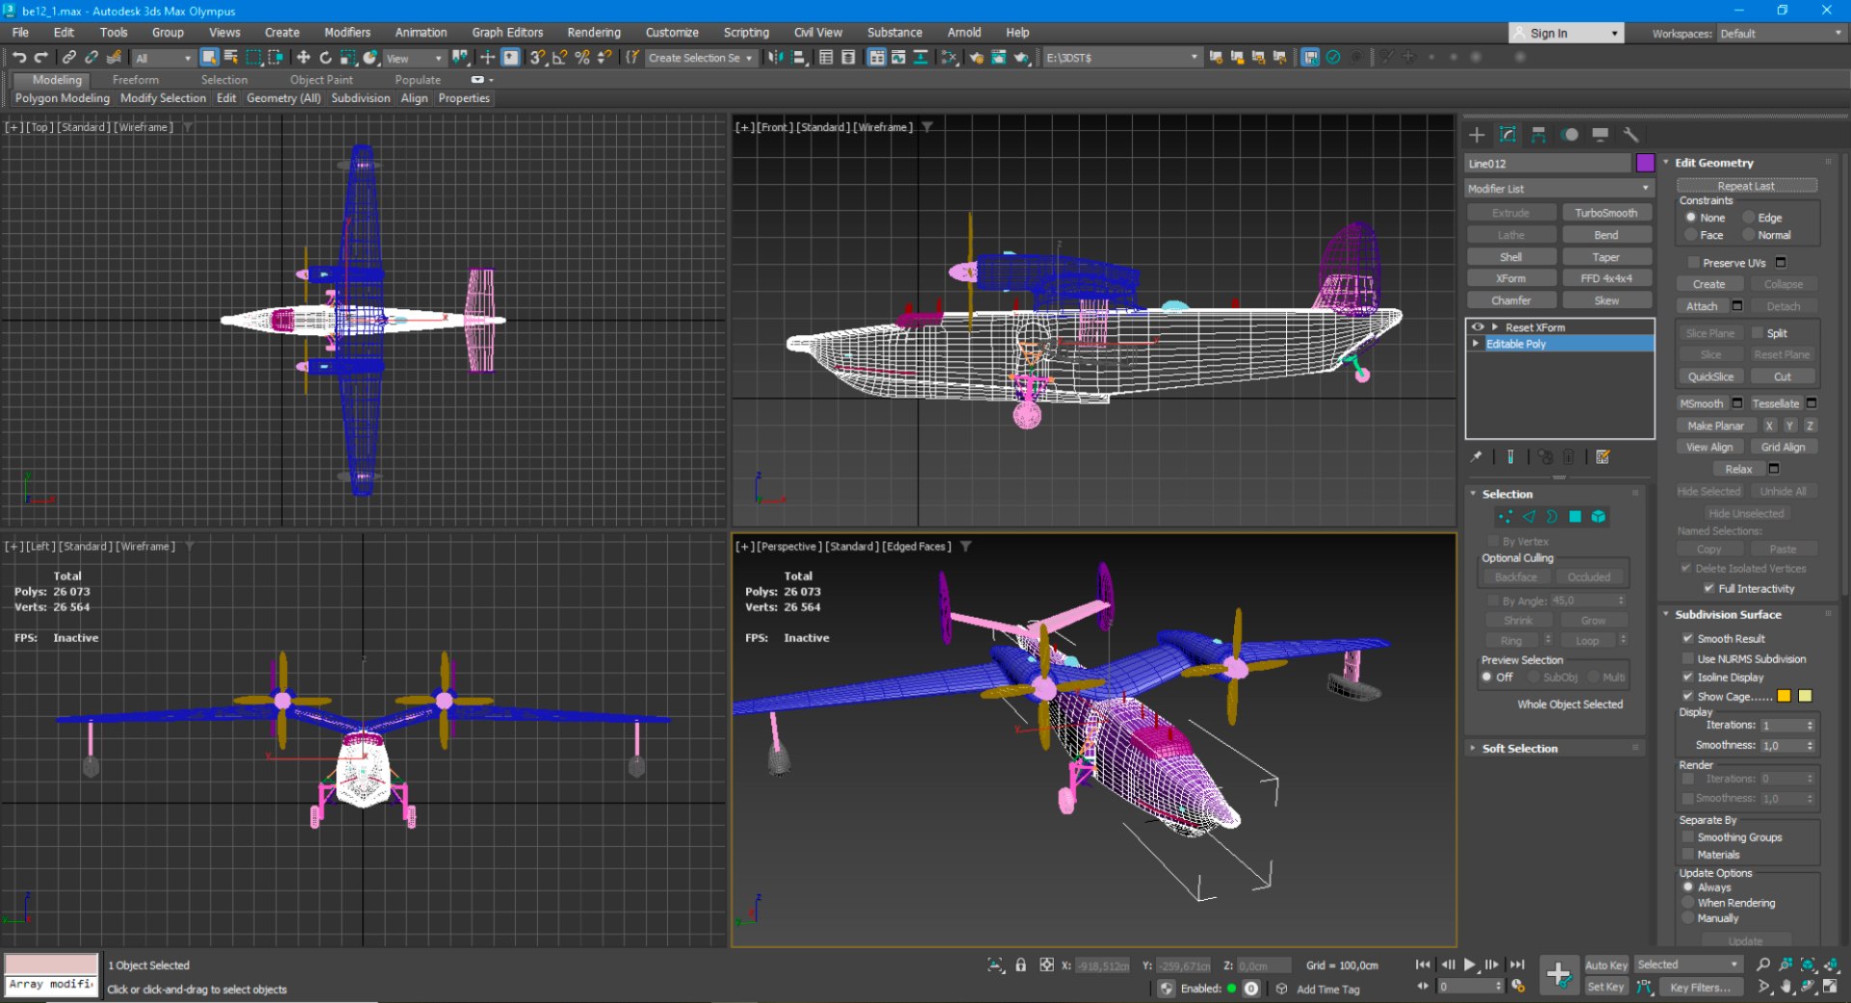This screenshot has height=1003, width=1851.
Task: Enable Use NURMS Subdivision checkbox
Action: (x=1688, y=659)
